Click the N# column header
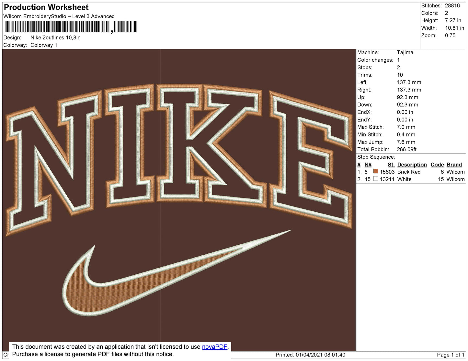The height and width of the screenshot is (361, 468). 368,165
